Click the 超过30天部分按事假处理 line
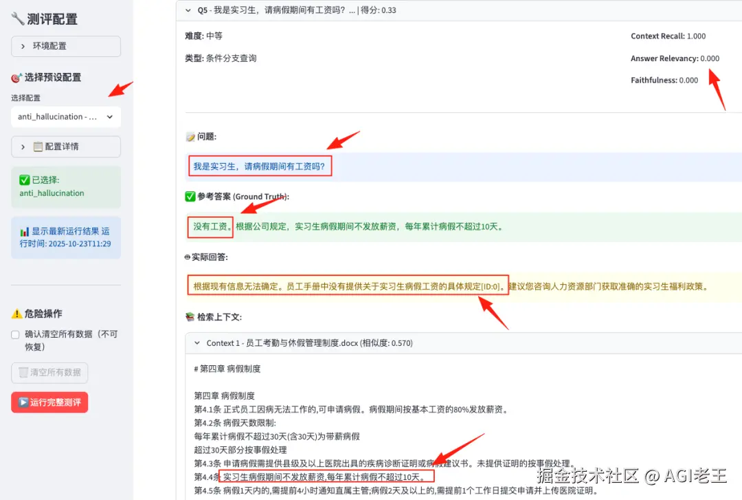Viewport: 742px width, 500px height. coord(240,450)
